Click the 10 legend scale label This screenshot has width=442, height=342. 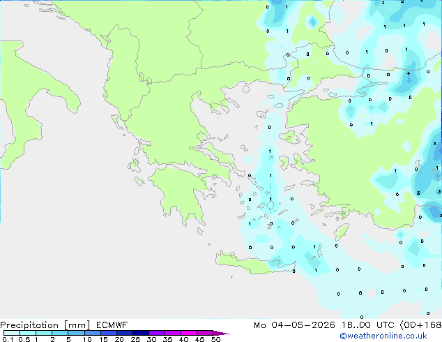pos(87,339)
